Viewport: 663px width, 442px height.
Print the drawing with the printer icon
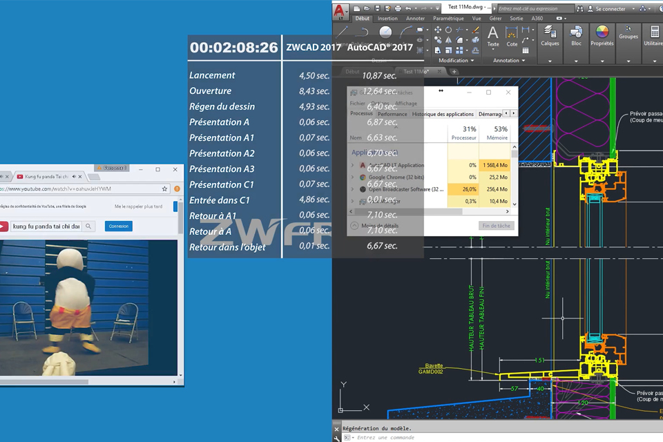tap(398, 8)
